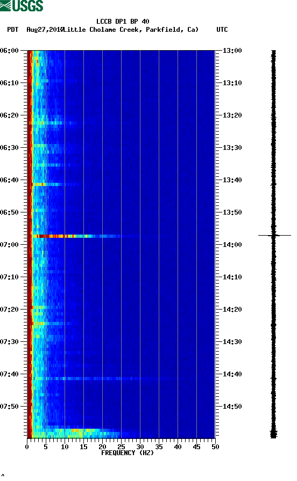Click the 14:30 UTC time label
This screenshot has height=481, width=297.
coord(232,342)
